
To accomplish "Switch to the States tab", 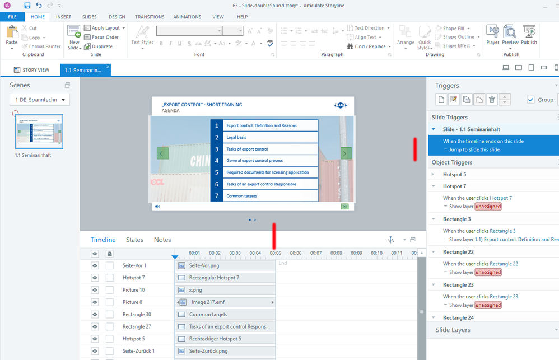I will click(x=134, y=240).
